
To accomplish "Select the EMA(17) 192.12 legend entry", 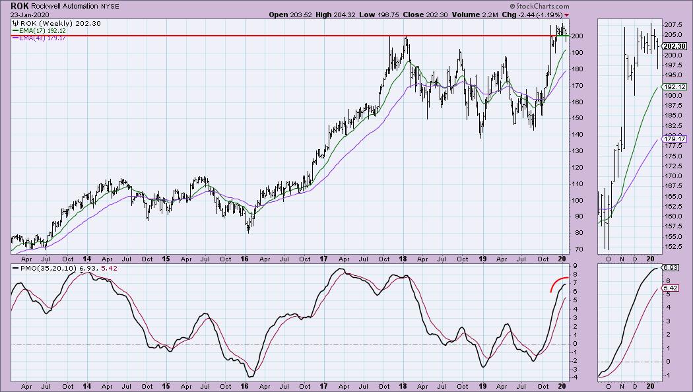I will click(x=42, y=31).
